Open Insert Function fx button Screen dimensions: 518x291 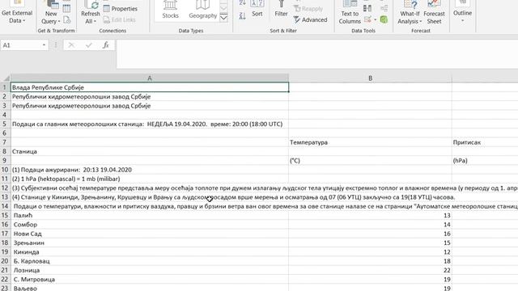106,45
